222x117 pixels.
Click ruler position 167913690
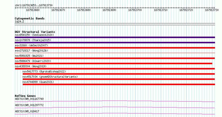coord(109,10)
